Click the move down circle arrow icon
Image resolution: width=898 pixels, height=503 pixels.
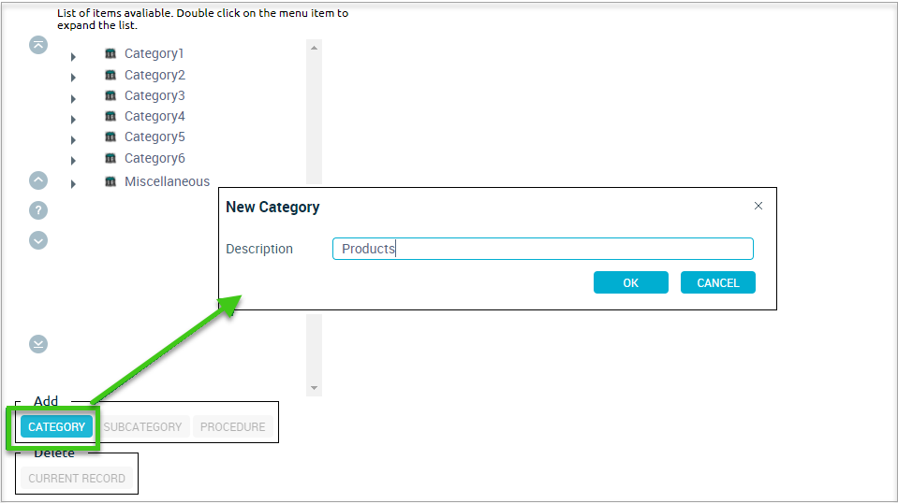point(38,240)
